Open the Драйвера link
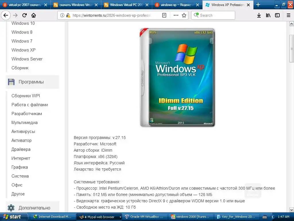The image size is (294, 221). 21,149
